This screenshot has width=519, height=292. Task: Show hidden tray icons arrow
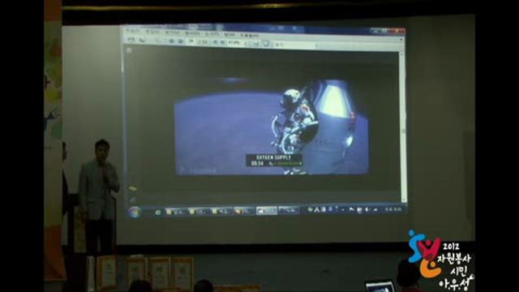tap(343, 209)
